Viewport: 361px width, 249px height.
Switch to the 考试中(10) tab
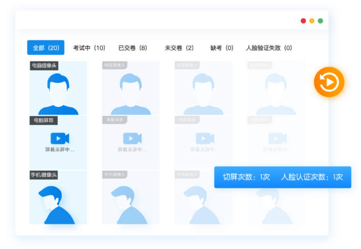click(x=89, y=48)
